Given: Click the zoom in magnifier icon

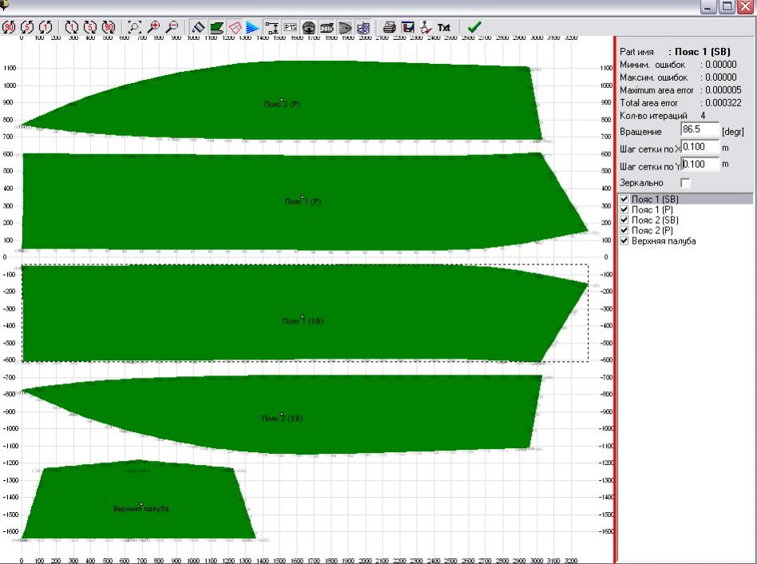Looking at the screenshot, I should (153, 27).
